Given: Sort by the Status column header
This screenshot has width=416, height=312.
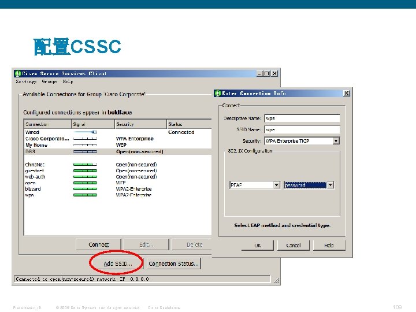Looking at the screenshot, I should 189,124.
